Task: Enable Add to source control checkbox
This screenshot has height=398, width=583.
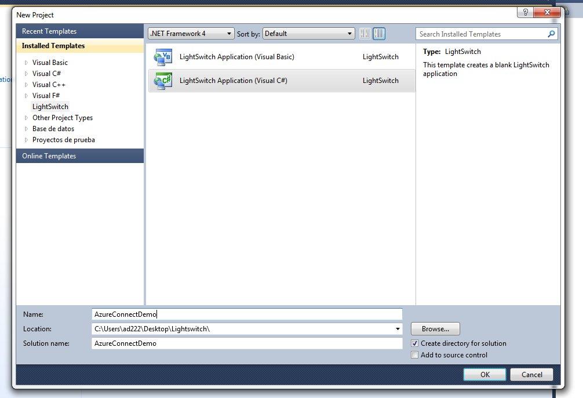Action: (414, 355)
